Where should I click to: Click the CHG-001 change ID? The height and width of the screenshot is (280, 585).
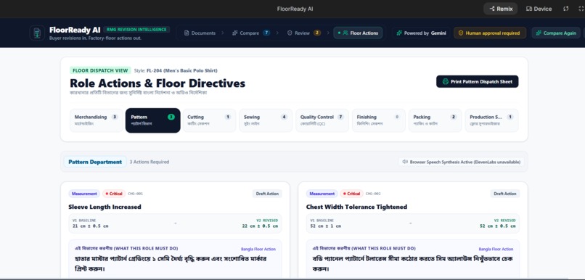tap(135, 194)
